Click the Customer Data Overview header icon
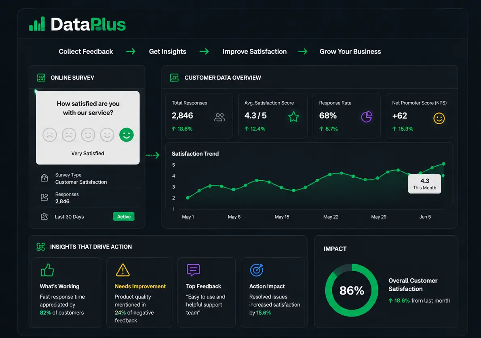This screenshot has height=338, width=481. pyautogui.click(x=174, y=78)
